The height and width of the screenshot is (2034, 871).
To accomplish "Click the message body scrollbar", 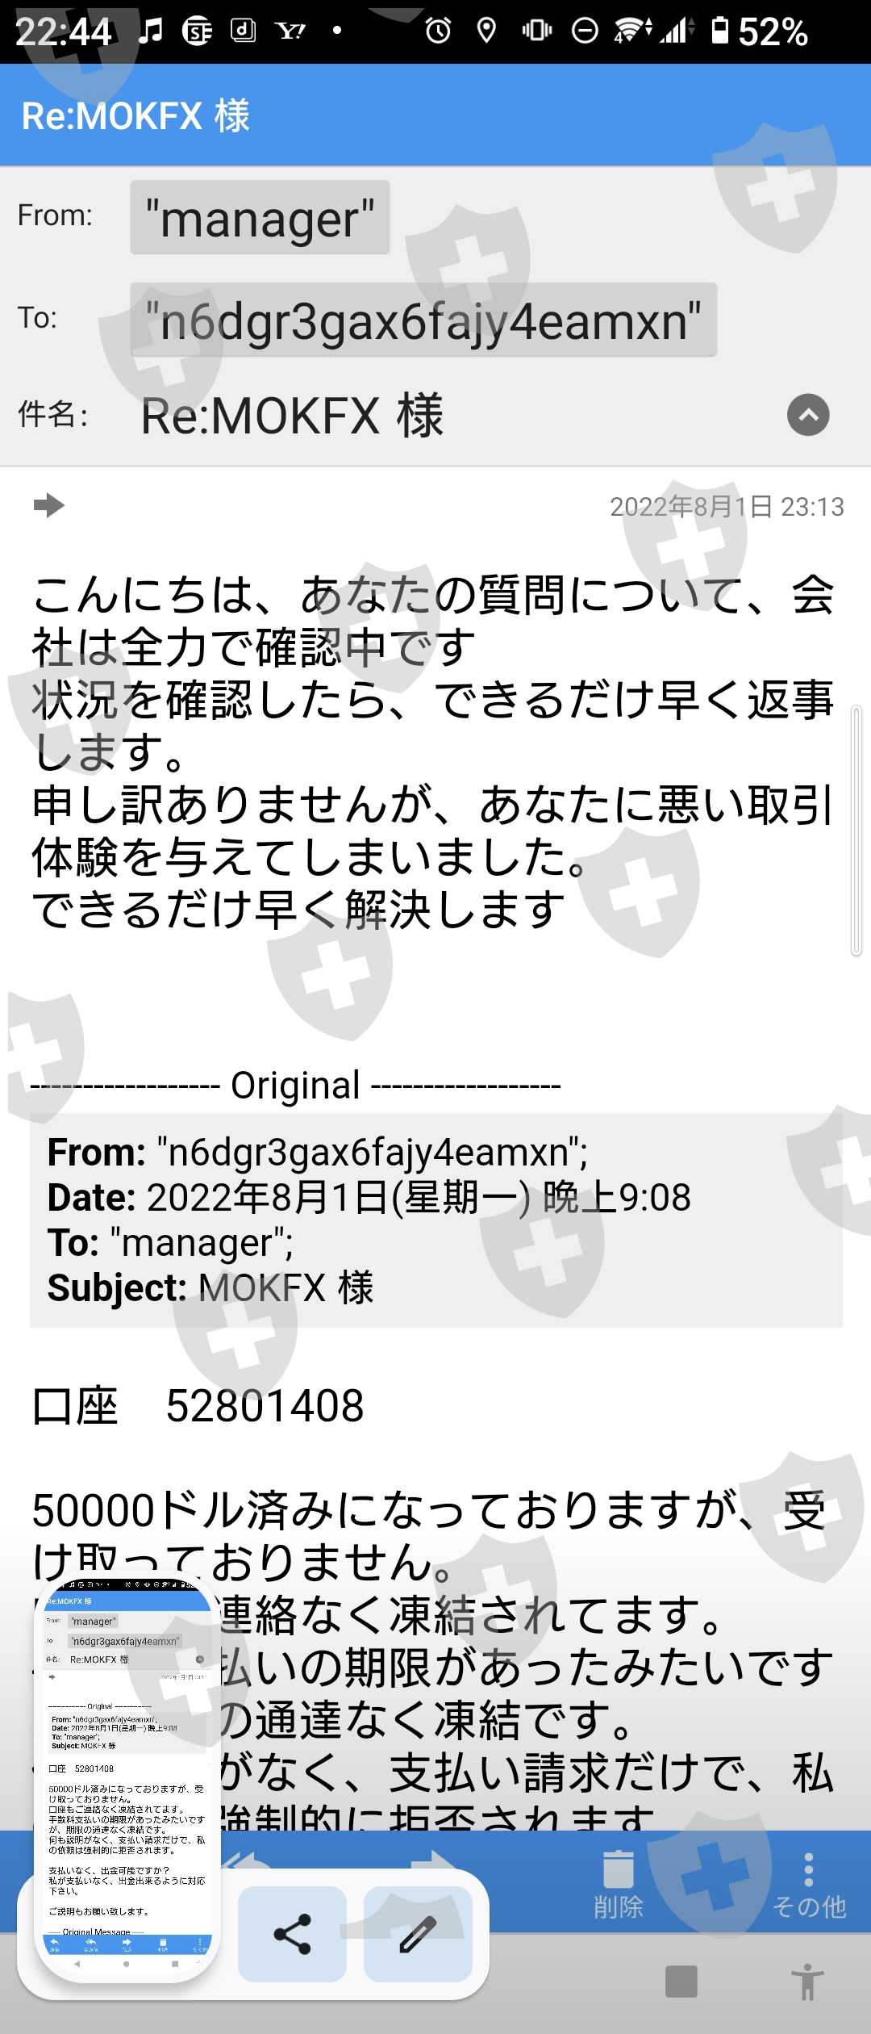I will point(856,831).
